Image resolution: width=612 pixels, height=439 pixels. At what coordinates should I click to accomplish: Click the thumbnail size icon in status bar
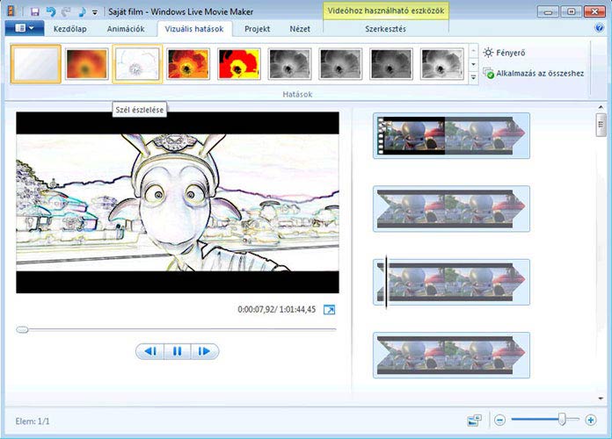click(475, 421)
